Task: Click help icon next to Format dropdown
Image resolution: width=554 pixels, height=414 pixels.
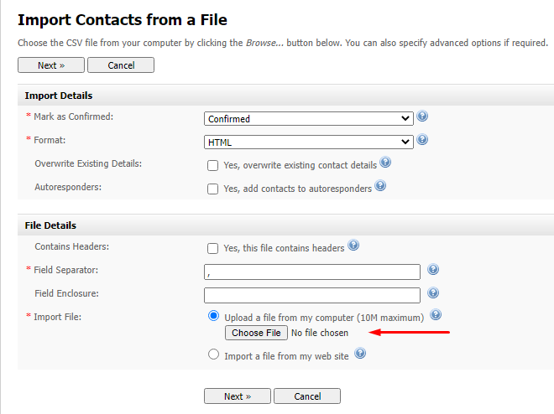Action: pos(422,140)
